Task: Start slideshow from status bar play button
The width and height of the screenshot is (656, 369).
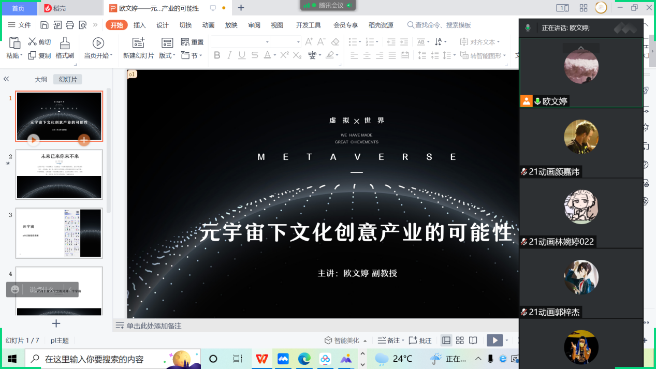Action: 494,341
